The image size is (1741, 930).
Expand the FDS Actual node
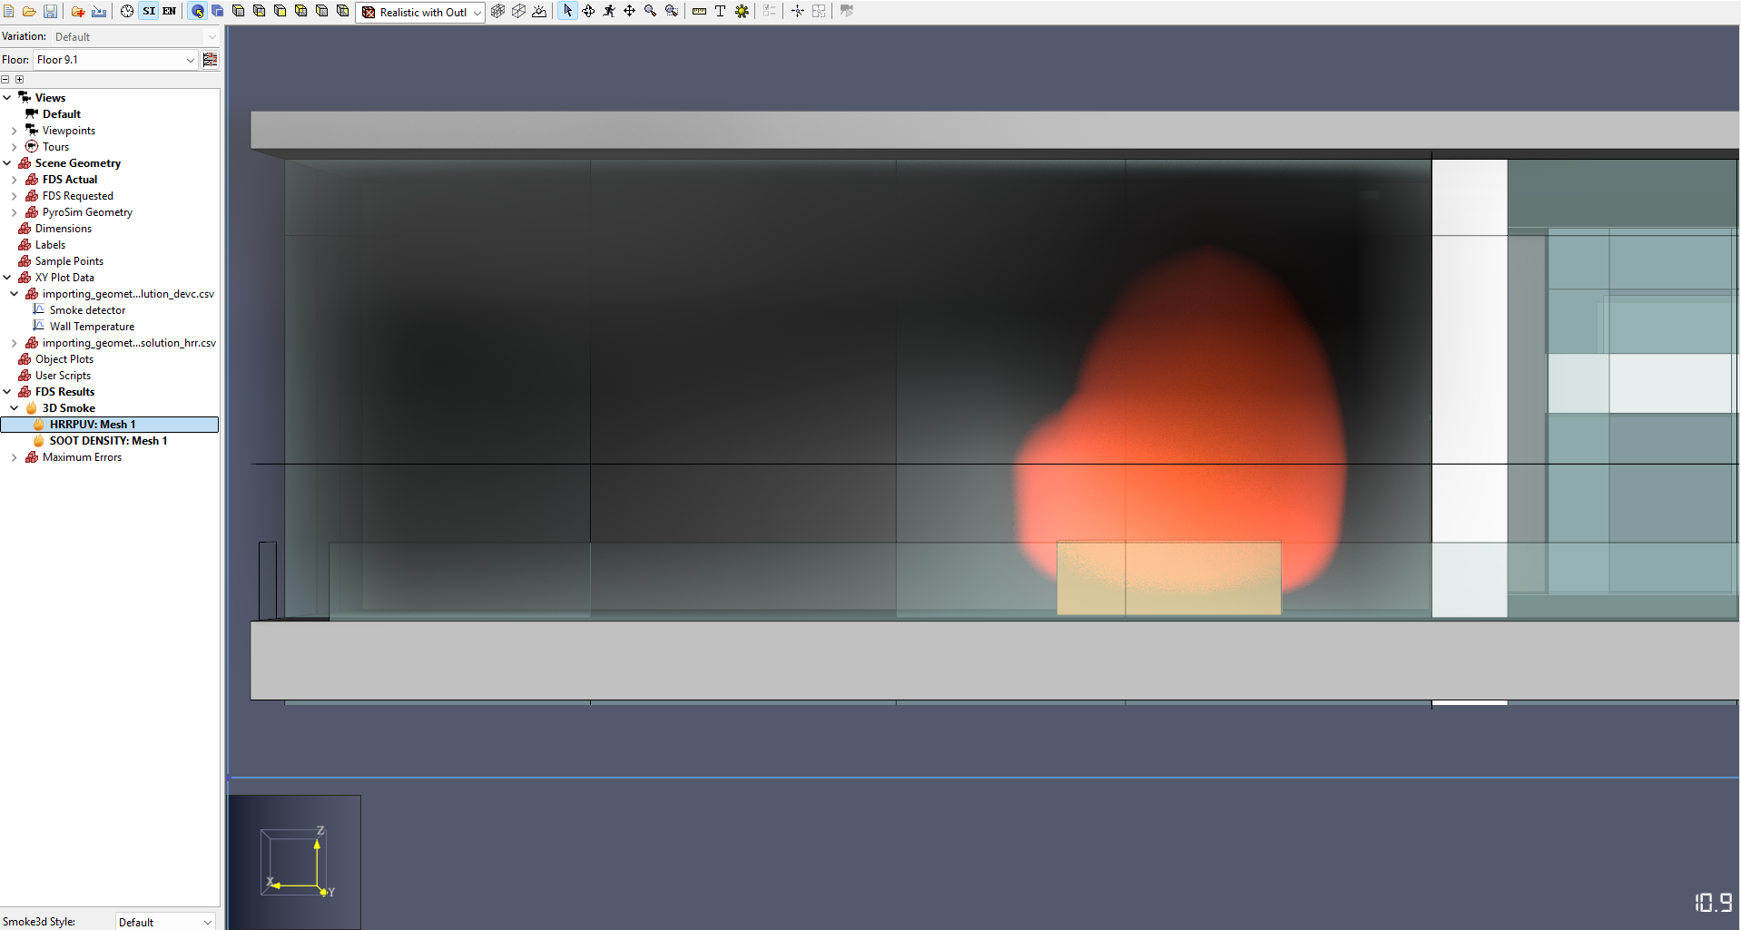pyautogui.click(x=15, y=180)
